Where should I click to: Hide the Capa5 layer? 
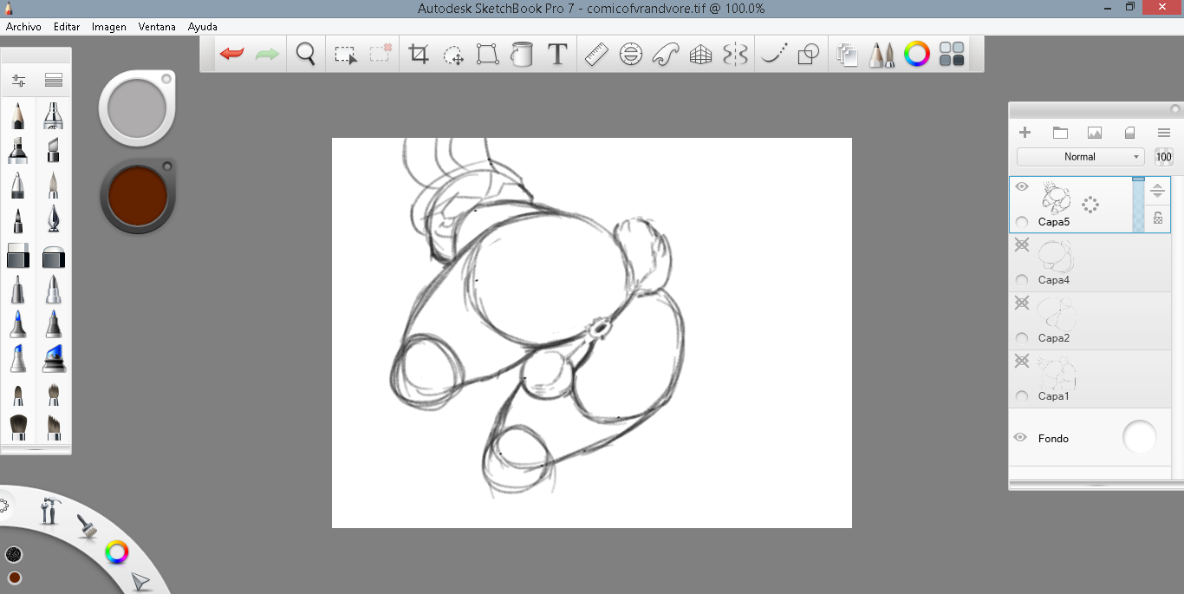(1022, 186)
